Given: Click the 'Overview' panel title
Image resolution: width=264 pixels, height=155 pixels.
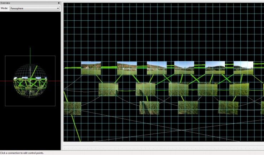Looking at the screenshot, I should tap(5, 3).
